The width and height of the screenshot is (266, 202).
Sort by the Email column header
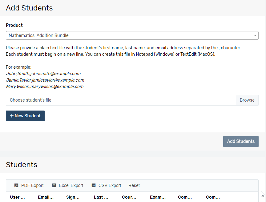(x=46, y=197)
